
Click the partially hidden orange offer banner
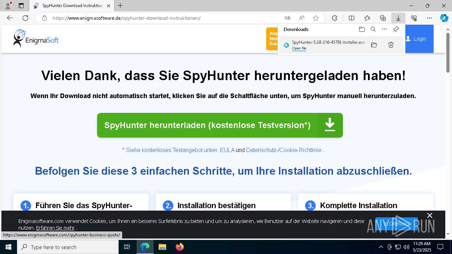272,39
